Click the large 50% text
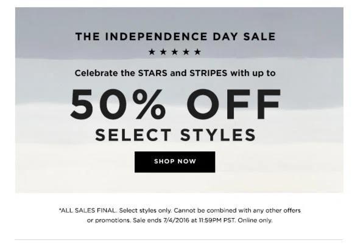352x246 pixels. pyautogui.click(x=118, y=104)
